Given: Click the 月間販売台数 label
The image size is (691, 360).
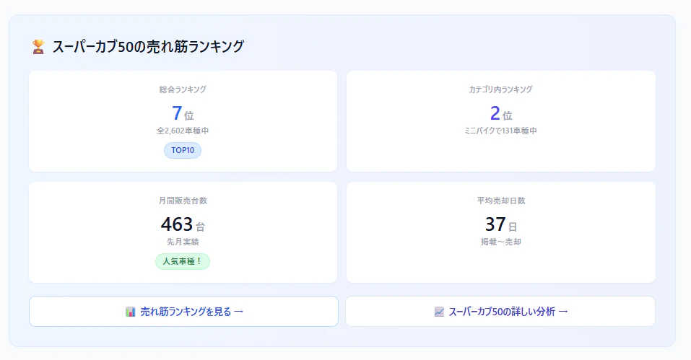Looking at the screenshot, I should coord(183,201).
